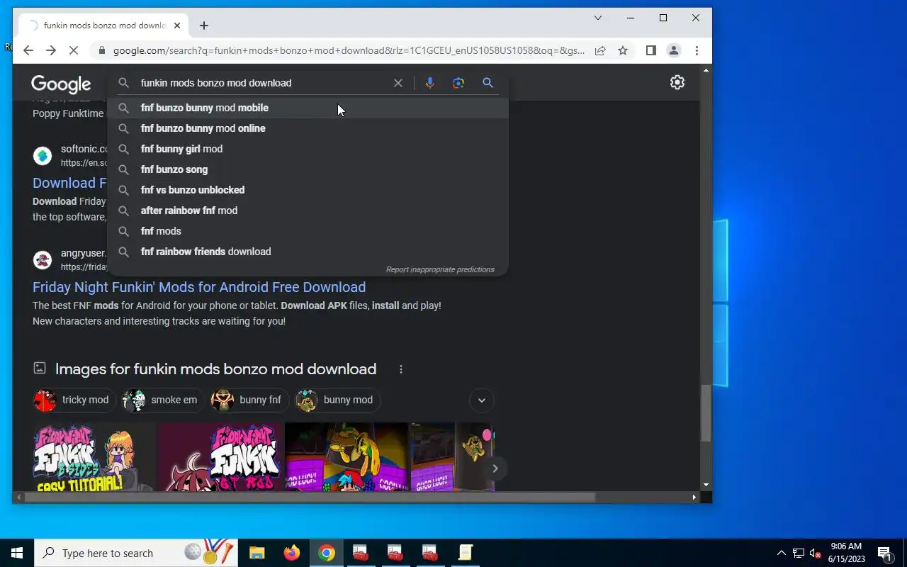This screenshot has width=907, height=567.
Task: Select suggestion fnf bunzo bunny mod mobile
Action: point(308,108)
